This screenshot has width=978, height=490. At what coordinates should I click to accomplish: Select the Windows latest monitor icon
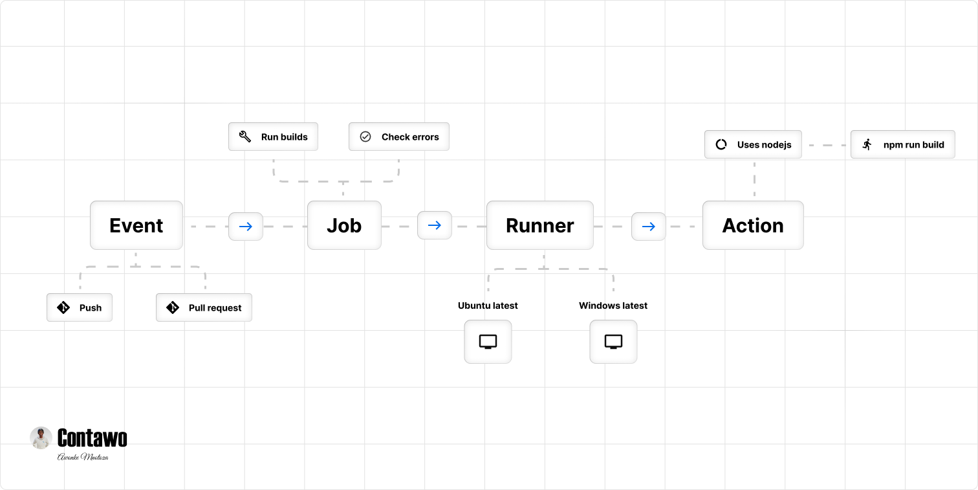(x=613, y=341)
